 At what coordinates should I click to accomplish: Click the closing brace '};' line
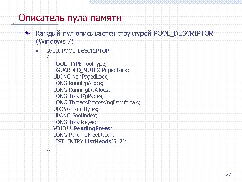tap(49, 148)
